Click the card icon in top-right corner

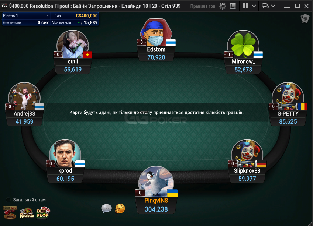tap(305, 19)
